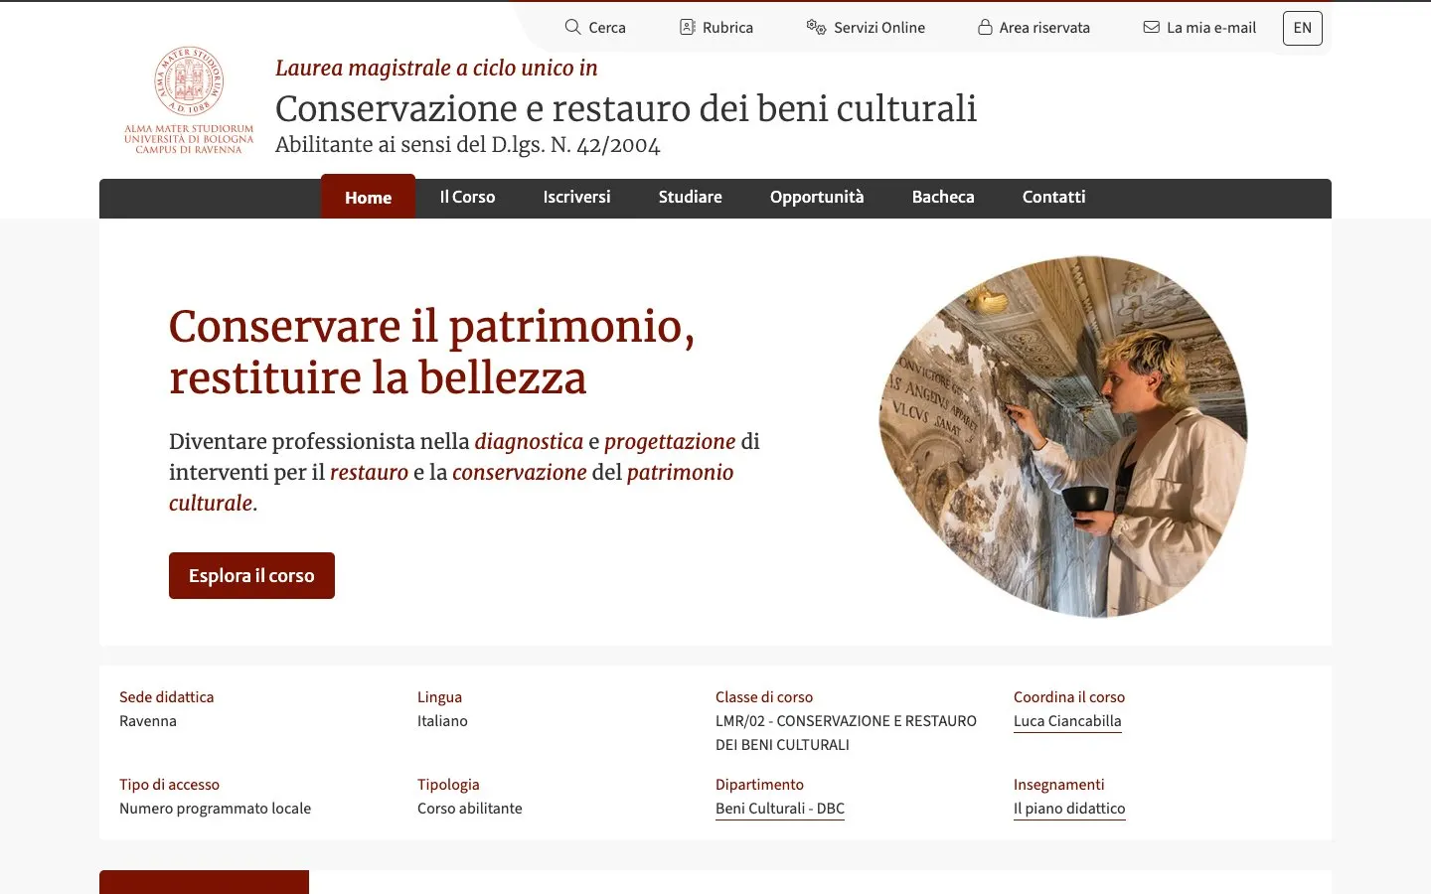Click the restorer fresco photo

(x=1063, y=437)
